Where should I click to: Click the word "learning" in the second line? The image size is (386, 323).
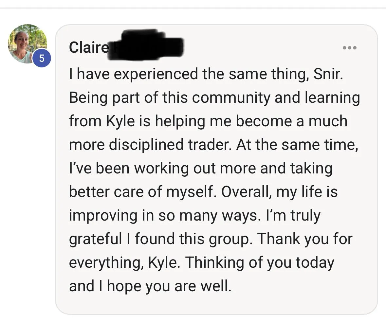(332, 98)
